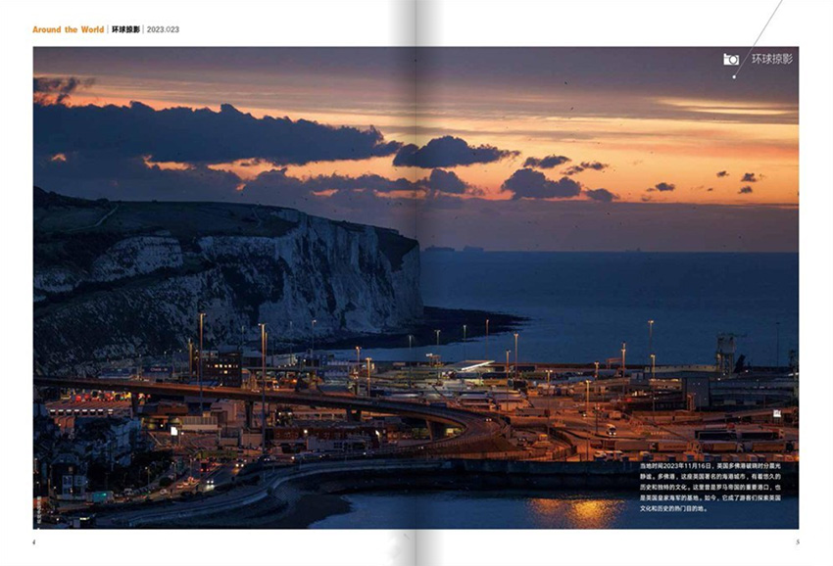The width and height of the screenshot is (833, 566).
Task: Click the white camera icon
Action: coord(731,60)
